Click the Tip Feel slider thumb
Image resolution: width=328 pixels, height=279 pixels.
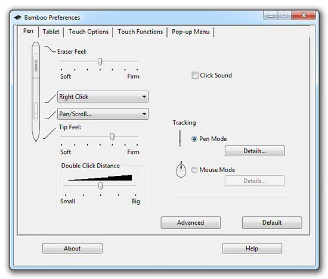(112, 137)
